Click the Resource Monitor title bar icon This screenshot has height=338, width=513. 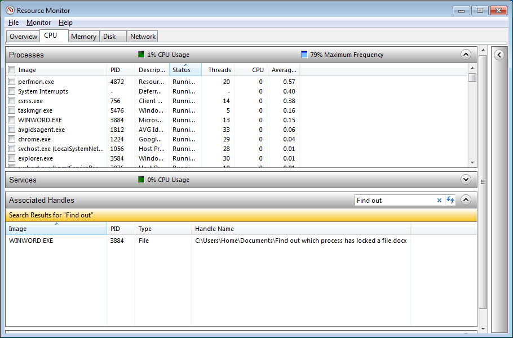(10, 10)
